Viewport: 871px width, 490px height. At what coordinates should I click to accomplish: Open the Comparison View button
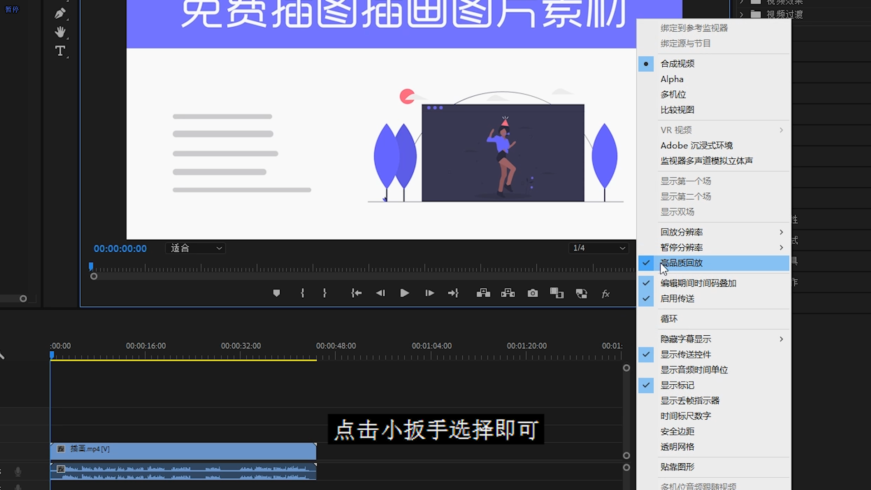click(x=557, y=294)
